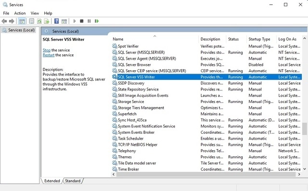Image resolution: width=308 pixels, height=191 pixels.
Task: Click gear icon beside SSDP Discovery
Action: (x=115, y=83)
